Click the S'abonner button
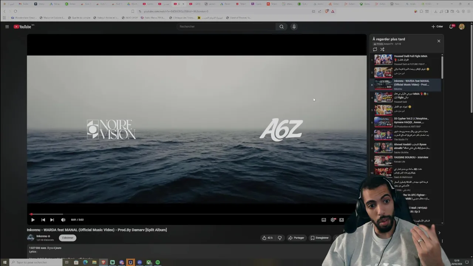 click(x=68, y=238)
